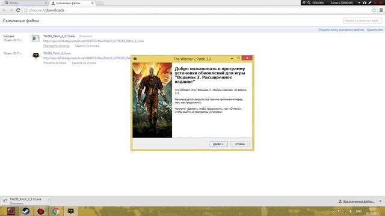
Task: Click Удалить все link
Action: pyautogui.click(x=375, y=29)
